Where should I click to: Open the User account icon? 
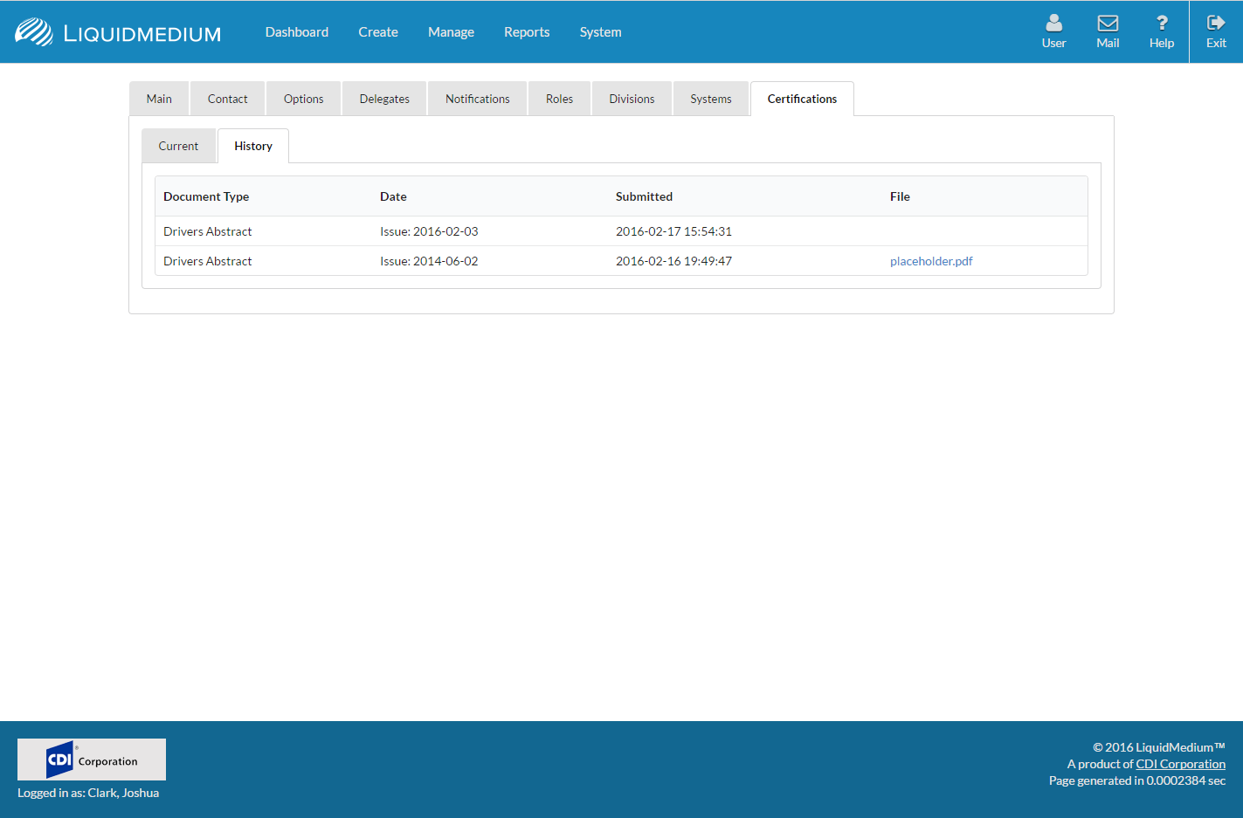point(1053,24)
